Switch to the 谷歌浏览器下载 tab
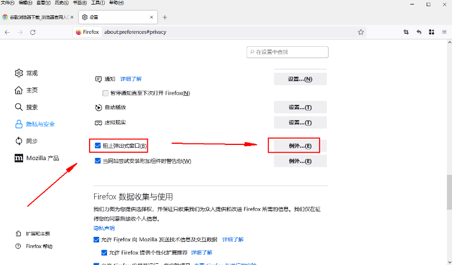This screenshot has height=265, width=452. tap(39, 17)
